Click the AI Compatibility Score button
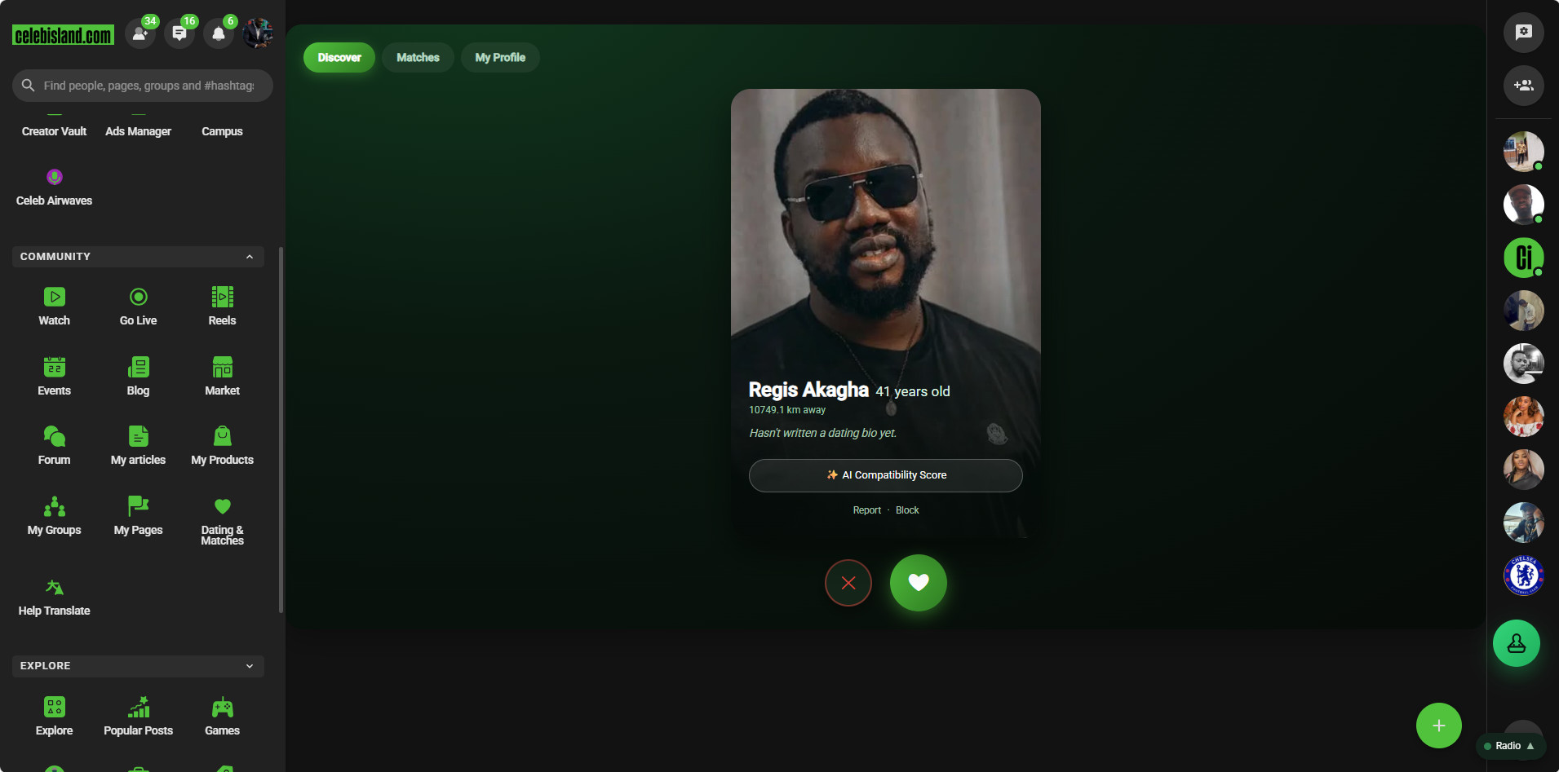1559x772 pixels. 886,475
